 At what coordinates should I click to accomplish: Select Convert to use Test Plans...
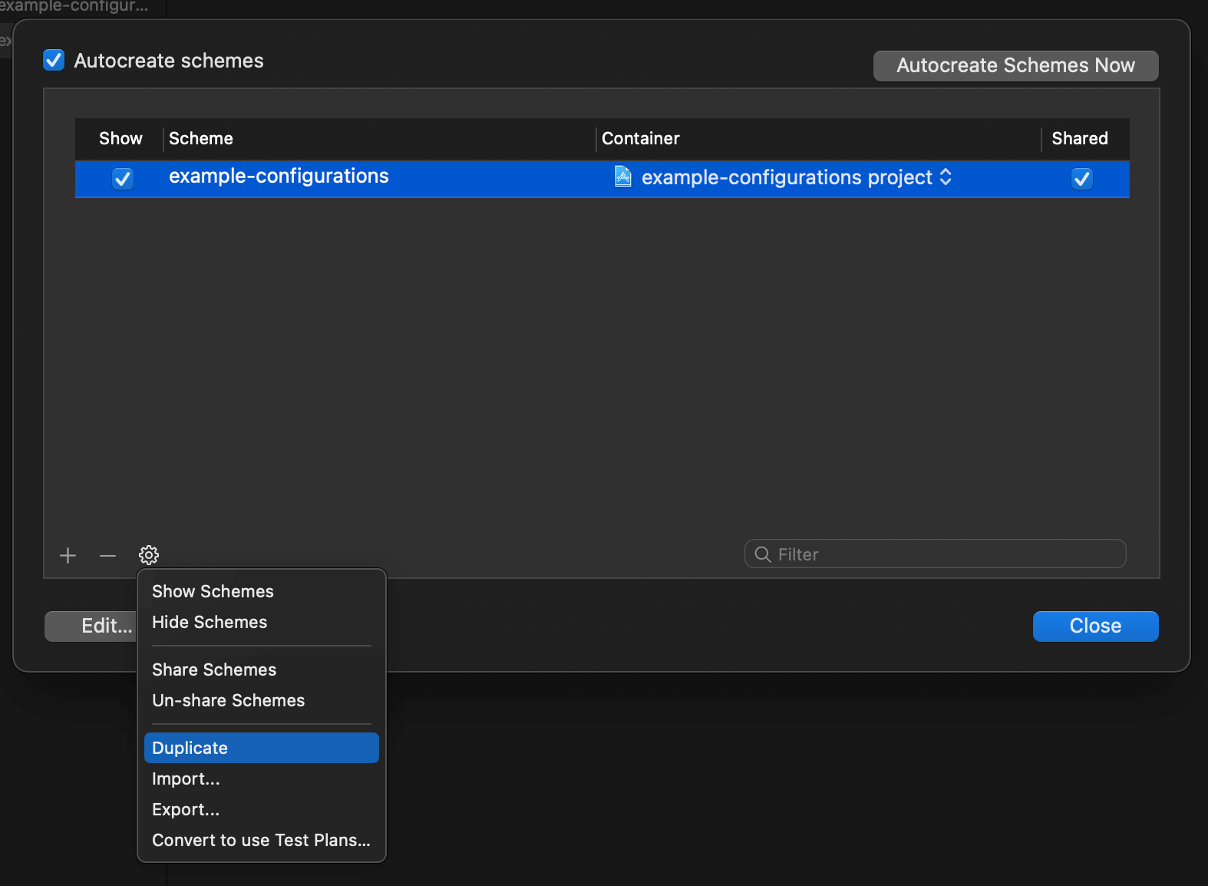261,840
